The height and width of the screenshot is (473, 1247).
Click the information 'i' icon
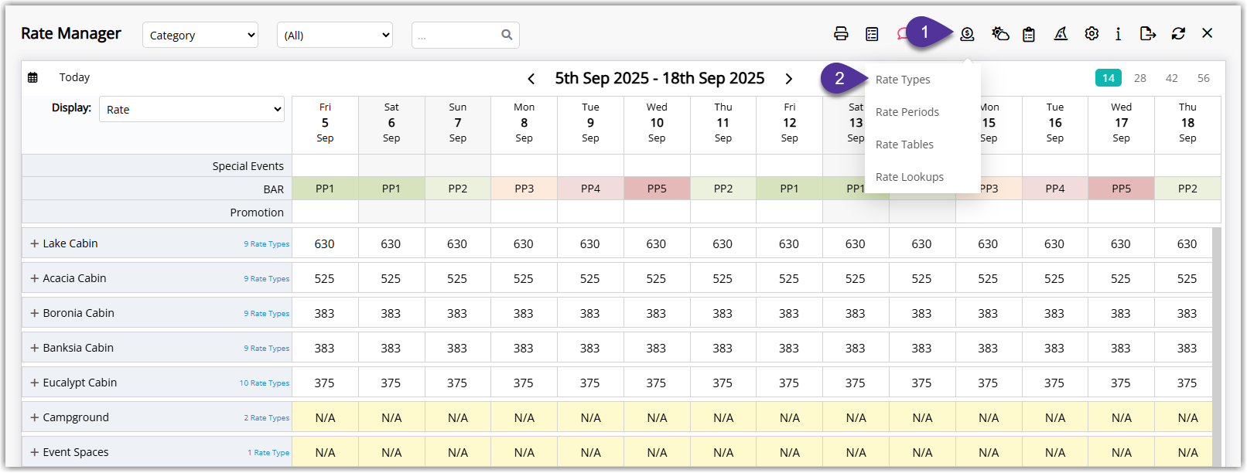click(x=1118, y=34)
